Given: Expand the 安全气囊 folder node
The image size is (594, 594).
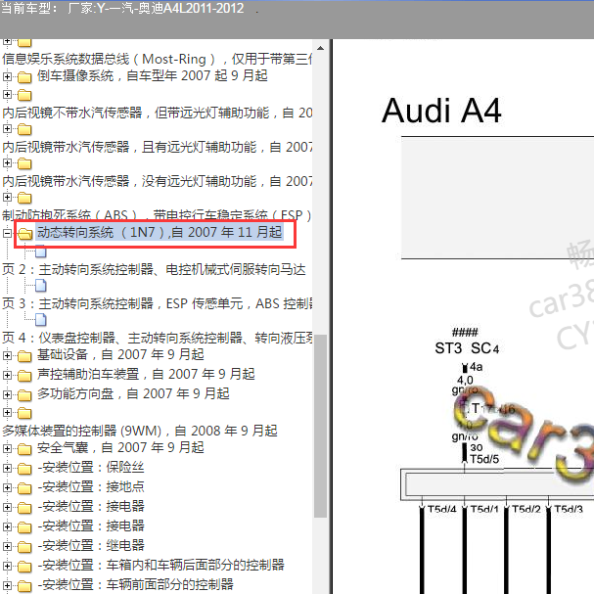Looking at the screenshot, I should click(7, 448).
